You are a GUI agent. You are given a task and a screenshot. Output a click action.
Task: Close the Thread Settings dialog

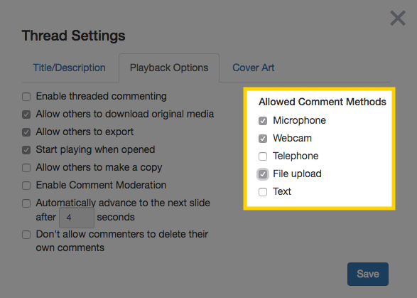coord(398,18)
